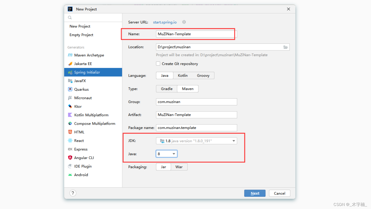This screenshot has height=209, width=371.
Task: Click the Maven Archetype generator icon
Action: [70, 55]
